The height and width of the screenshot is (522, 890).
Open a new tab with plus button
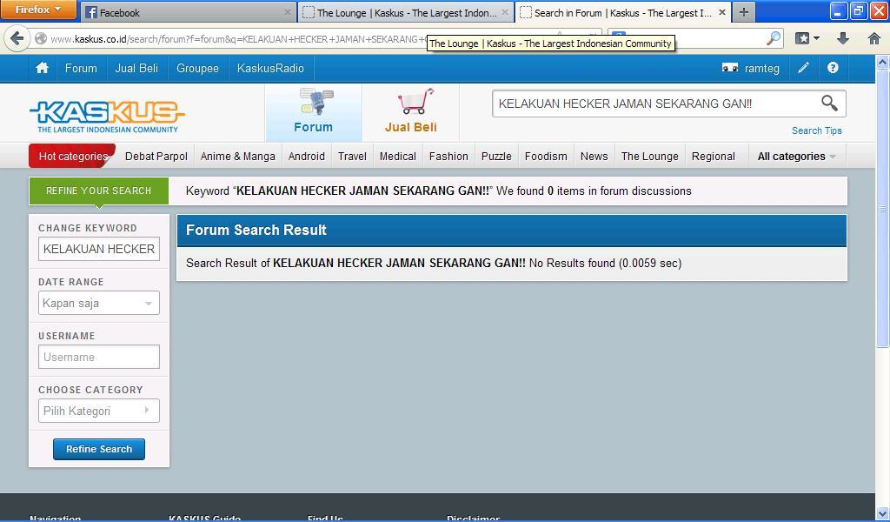click(744, 12)
